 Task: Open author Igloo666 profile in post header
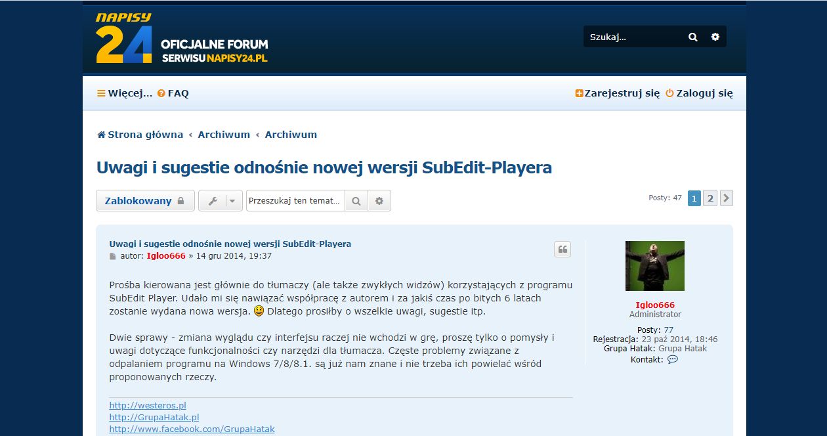tap(166, 256)
